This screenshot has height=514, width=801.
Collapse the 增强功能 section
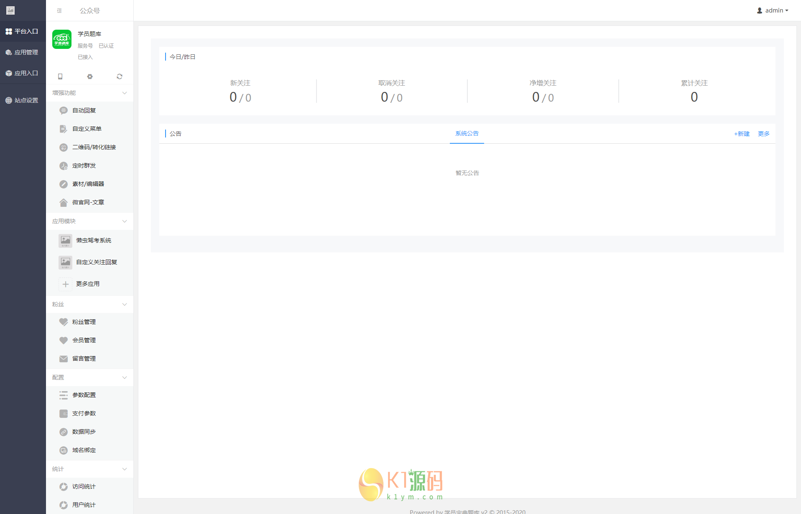coord(125,93)
